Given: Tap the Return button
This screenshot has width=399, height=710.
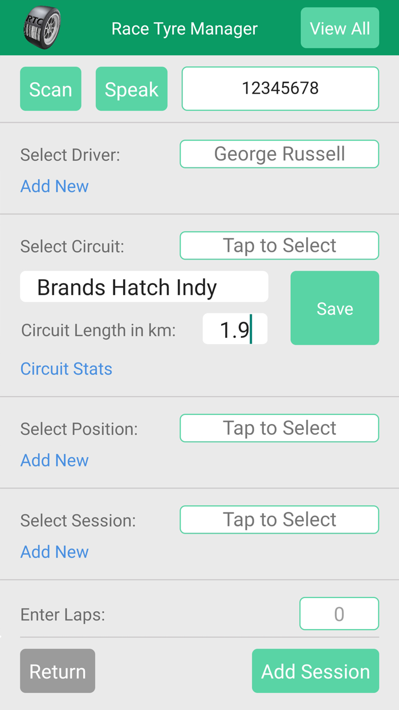Looking at the screenshot, I should point(57,671).
